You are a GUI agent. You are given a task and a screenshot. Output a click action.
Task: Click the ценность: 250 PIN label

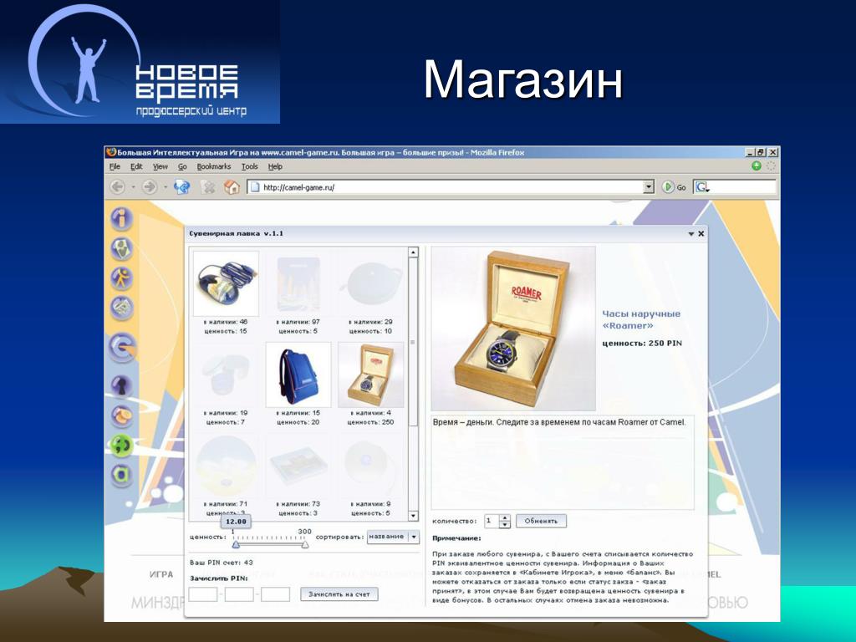(642, 344)
